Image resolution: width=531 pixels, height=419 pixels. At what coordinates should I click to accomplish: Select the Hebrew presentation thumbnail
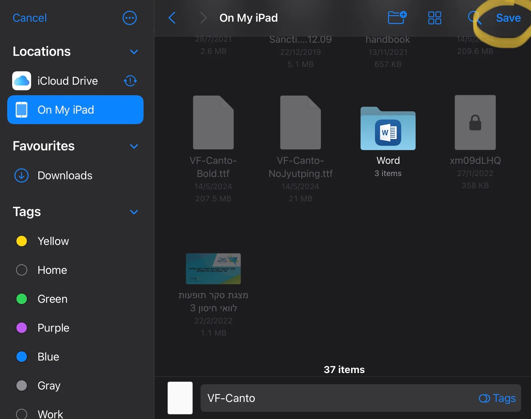(213, 269)
